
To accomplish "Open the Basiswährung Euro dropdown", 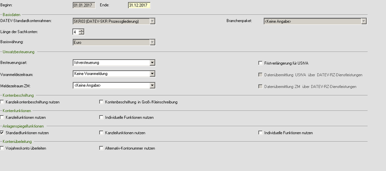I will coord(152,42).
